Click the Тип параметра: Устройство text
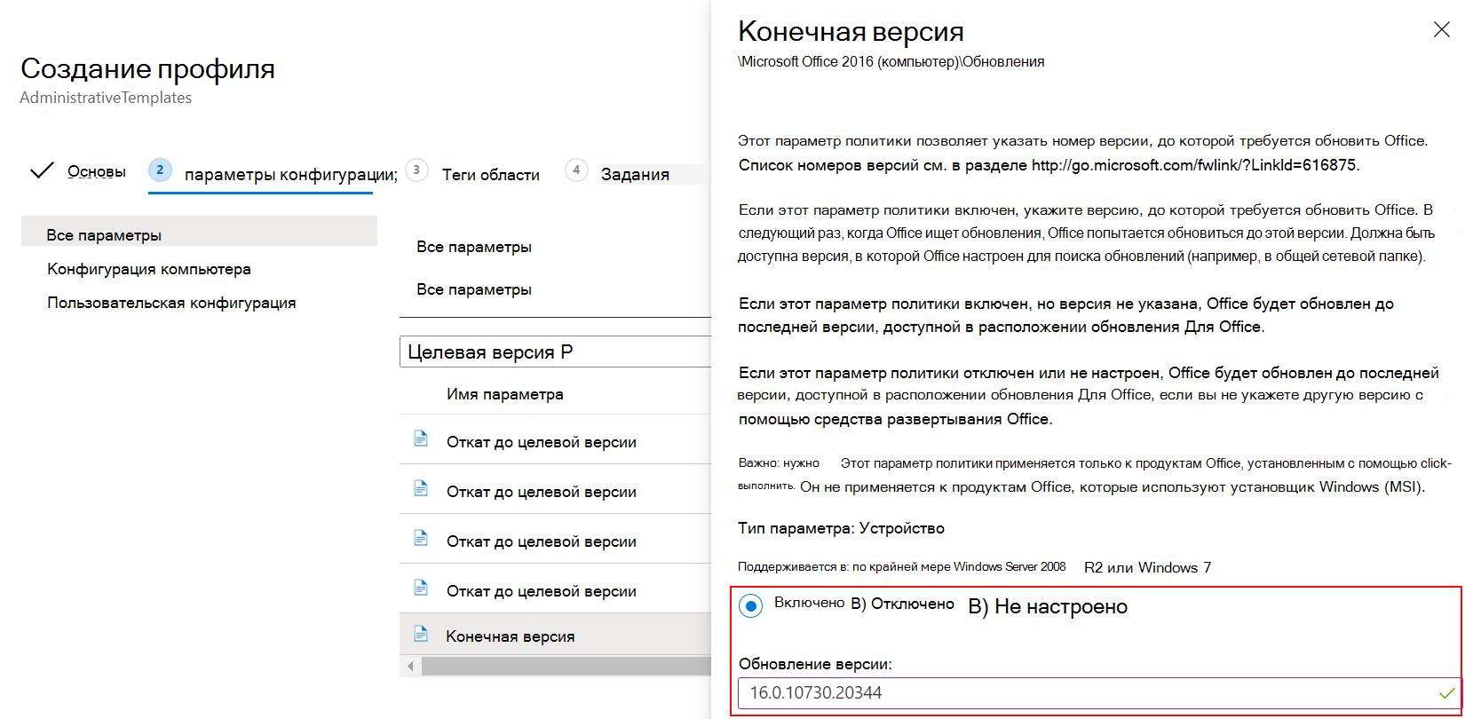Screen dimensions: 1465x719 (x=841, y=528)
